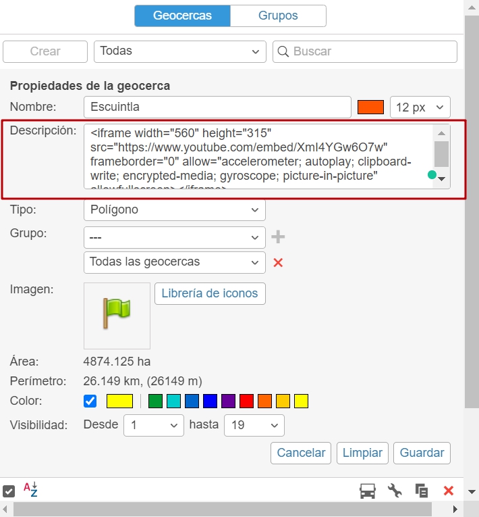Click the horizontal scrollbar right arrow
479x517 pixels.
pyautogui.click(x=455, y=509)
